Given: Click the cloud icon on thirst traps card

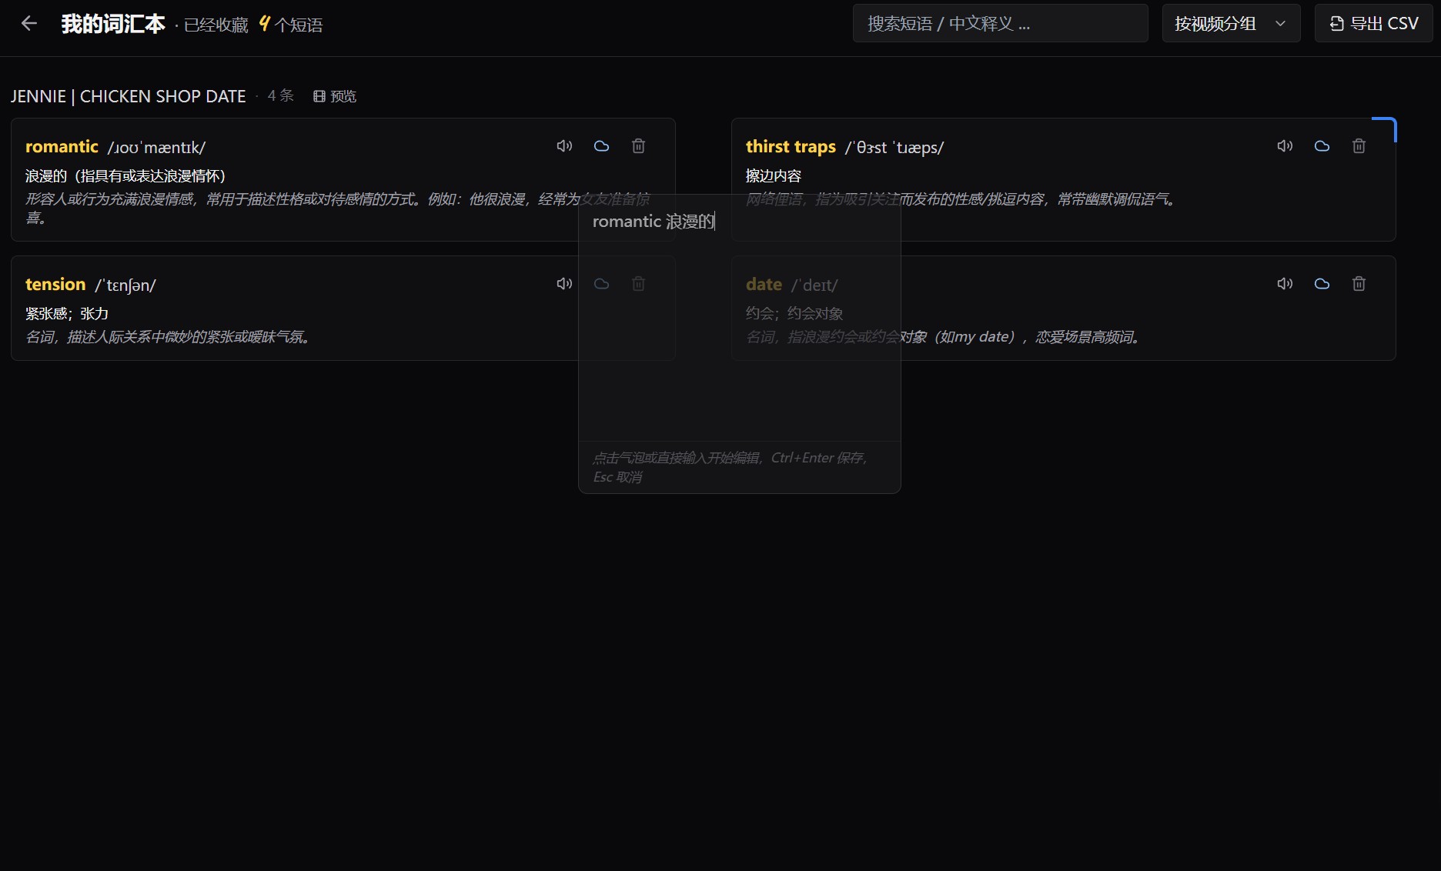Looking at the screenshot, I should click(1322, 146).
